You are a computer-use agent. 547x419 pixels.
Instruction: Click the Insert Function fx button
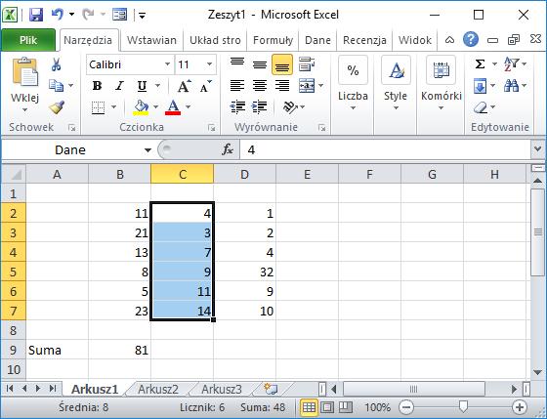228,150
